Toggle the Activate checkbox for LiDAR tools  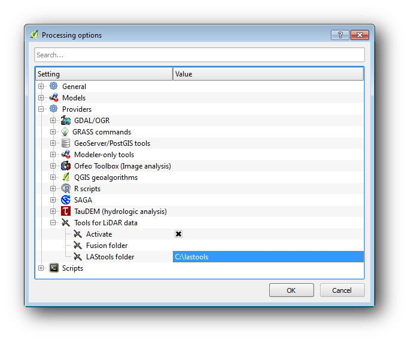coord(178,234)
